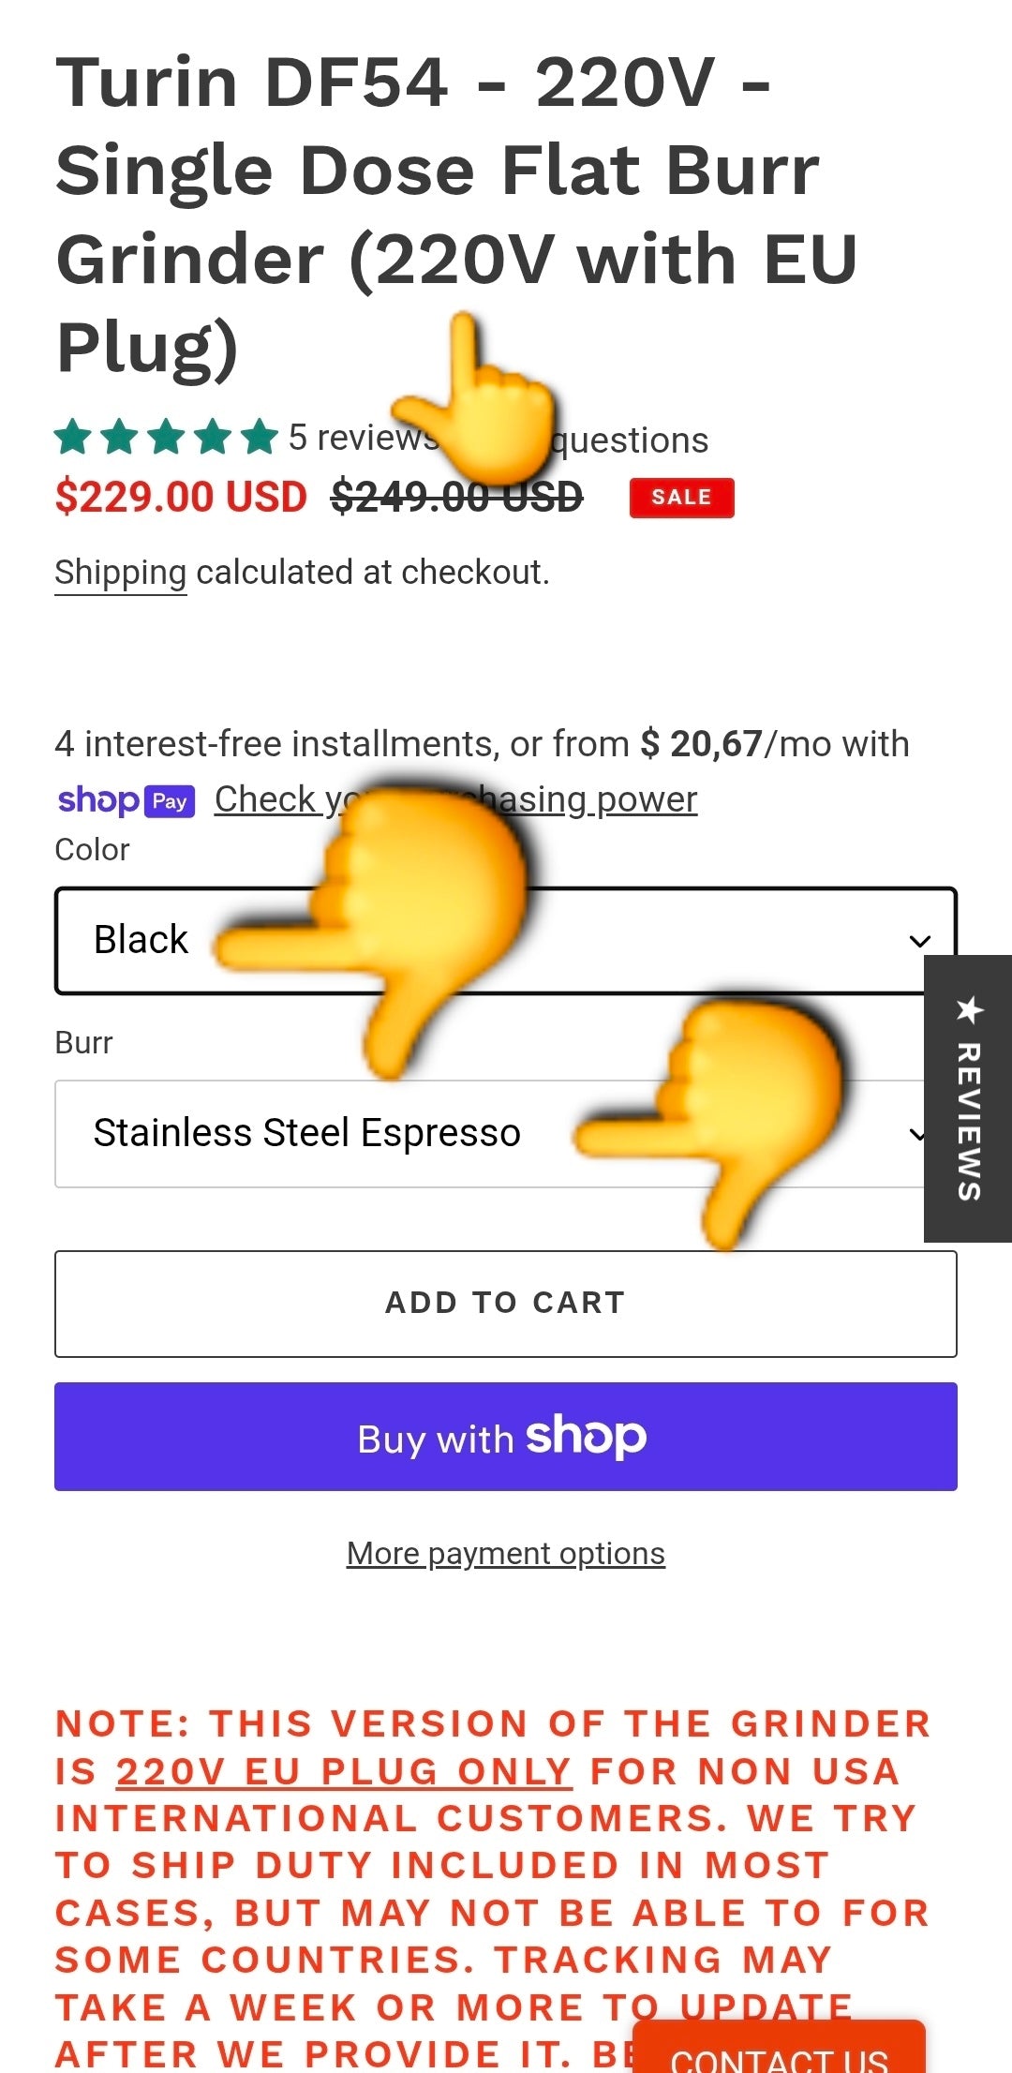Click the Shop logo in the purple button
The image size is (1012, 2073).
[586, 1437]
